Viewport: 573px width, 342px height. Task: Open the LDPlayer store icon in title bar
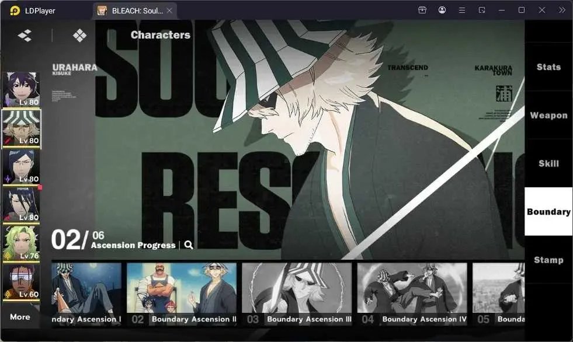(422, 11)
